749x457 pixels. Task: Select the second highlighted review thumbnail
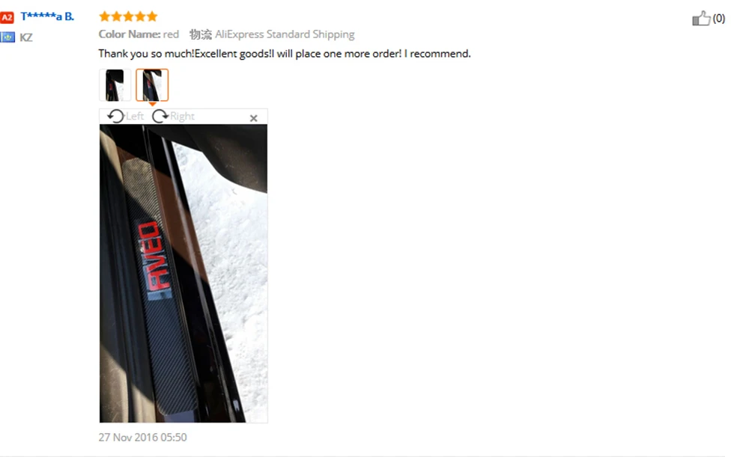(152, 85)
